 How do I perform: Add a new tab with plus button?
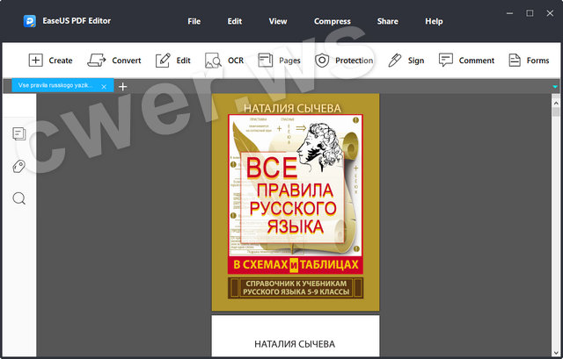tap(122, 86)
